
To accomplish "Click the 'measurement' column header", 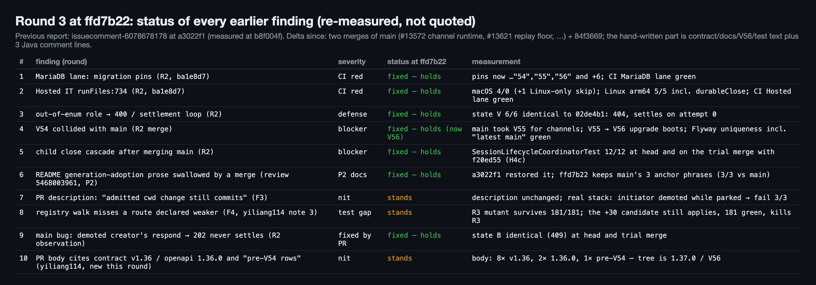I will click(496, 62).
